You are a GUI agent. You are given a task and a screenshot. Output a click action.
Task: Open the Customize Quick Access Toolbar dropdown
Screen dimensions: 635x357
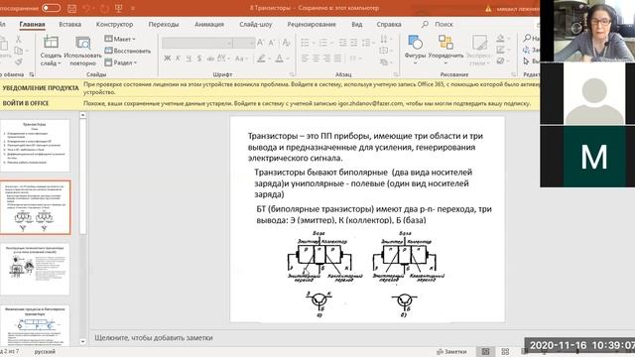[133, 8]
